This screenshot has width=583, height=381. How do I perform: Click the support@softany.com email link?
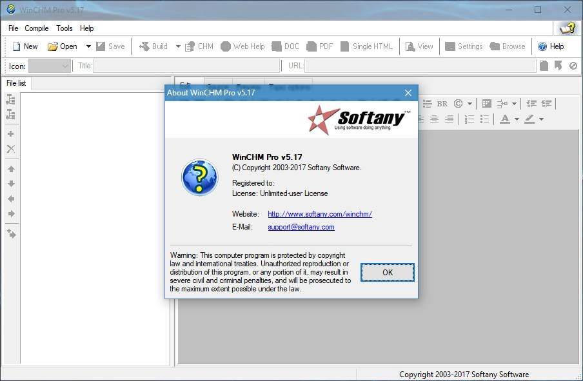301,227
